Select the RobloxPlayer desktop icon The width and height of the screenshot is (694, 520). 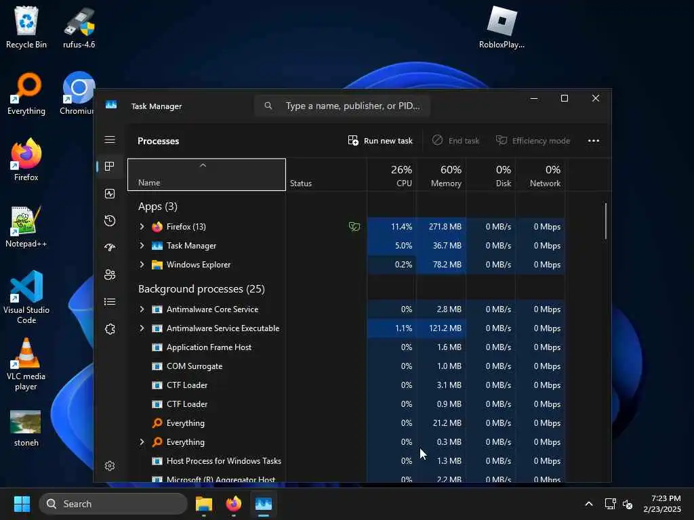502,27
